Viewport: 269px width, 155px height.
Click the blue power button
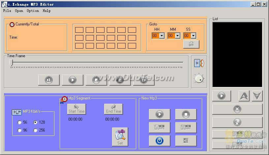(159, 141)
